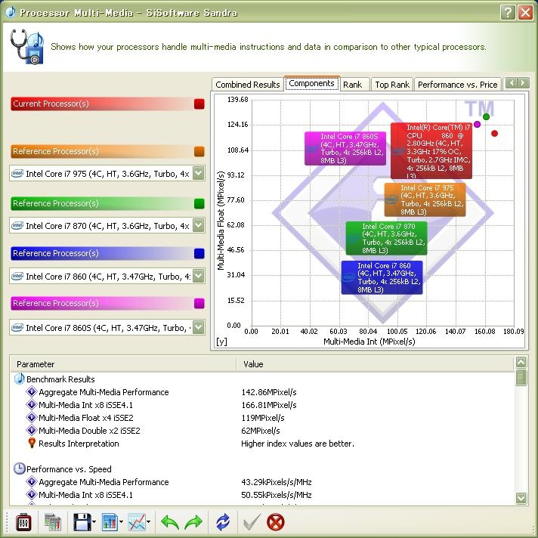Refresh the benchmark with blue arrows icon

(x=223, y=522)
